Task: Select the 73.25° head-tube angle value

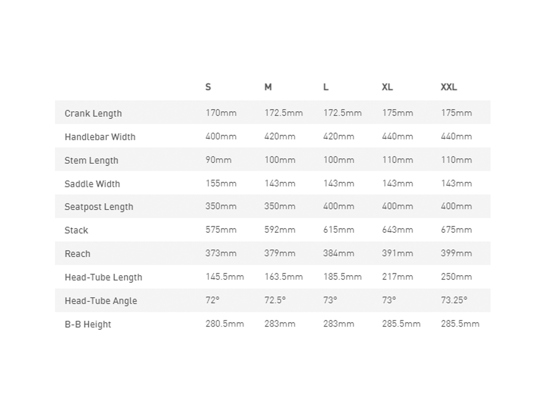Action: [x=454, y=300]
